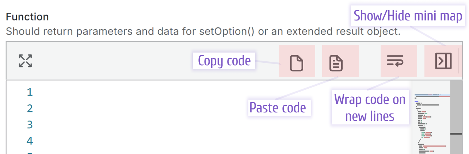Expand the code editor to fullscreen

(26, 61)
